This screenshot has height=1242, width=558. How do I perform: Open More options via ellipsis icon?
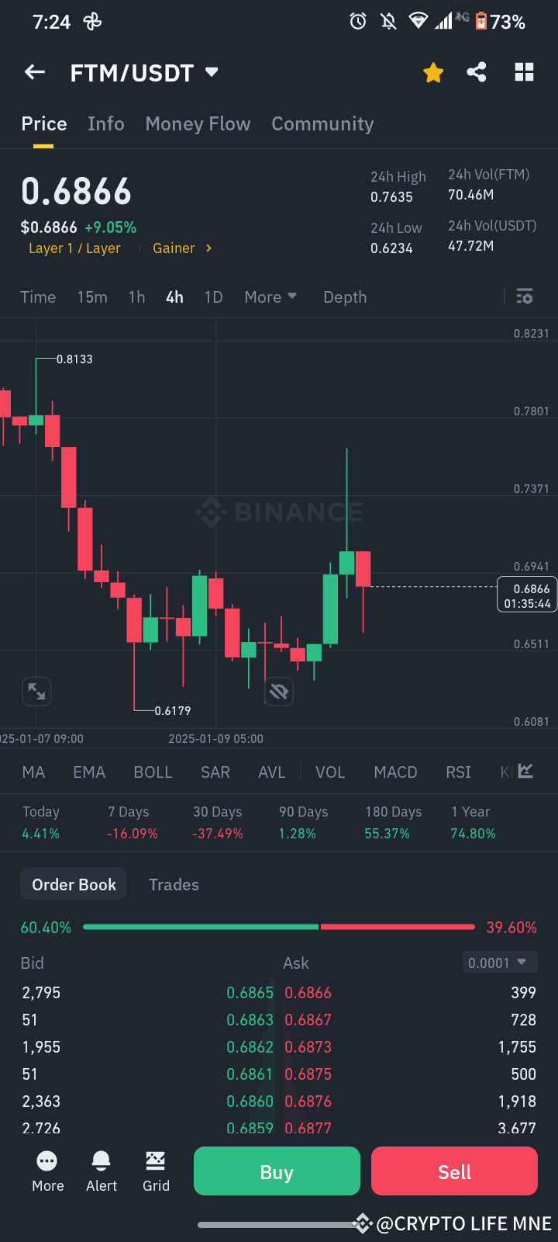pos(47,1171)
